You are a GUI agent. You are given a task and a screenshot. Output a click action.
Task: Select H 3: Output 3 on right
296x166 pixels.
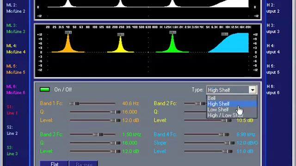click(273, 29)
